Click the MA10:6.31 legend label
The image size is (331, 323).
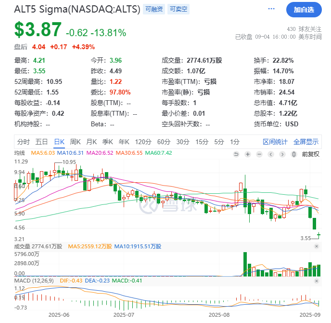coord(70,153)
